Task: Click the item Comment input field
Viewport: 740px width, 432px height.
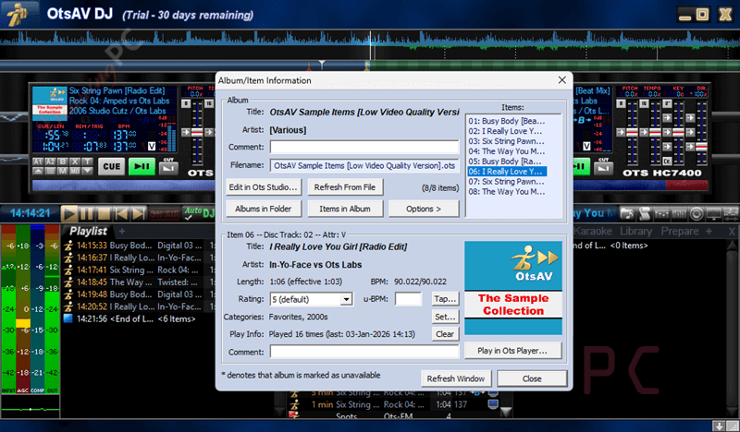Action: pyautogui.click(x=364, y=352)
